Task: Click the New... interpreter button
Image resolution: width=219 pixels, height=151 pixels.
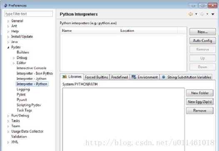Action: [x=202, y=32]
